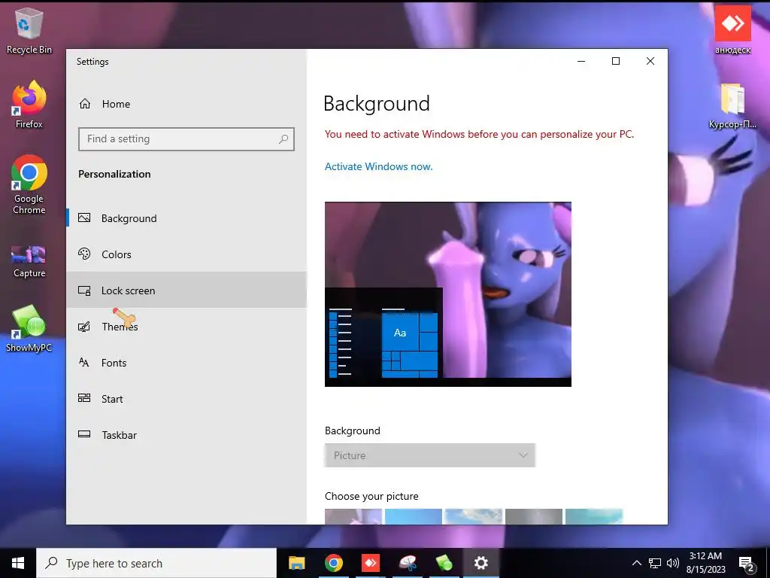Click the magnifier icon in Find a setting
770x578 pixels.
point(283,139)
